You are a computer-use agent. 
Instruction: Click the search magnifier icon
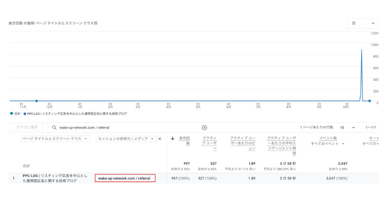pyautogui.click(x=54, y=128)
